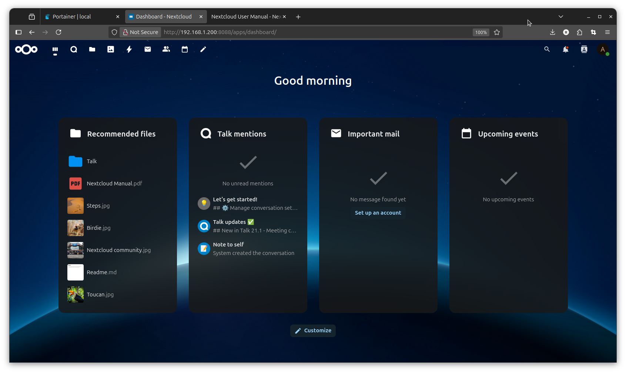The width and height of the screenshot is (626, 373).
Task: Click the screenshot crop toolbar icon
Action: click(593, 32)
